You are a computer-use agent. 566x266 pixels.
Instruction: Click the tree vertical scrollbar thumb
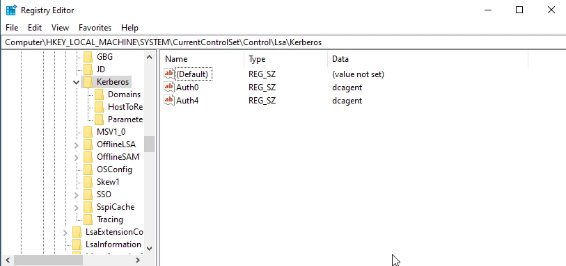tap(150, 144)
